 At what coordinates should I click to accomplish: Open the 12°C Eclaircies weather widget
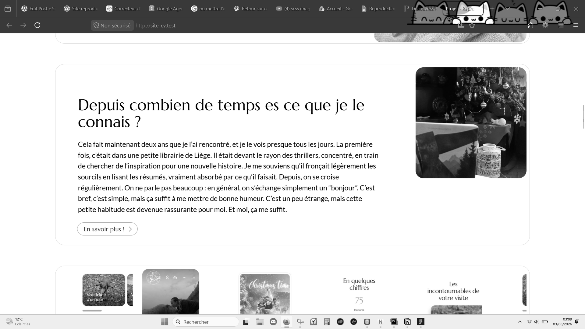pos(18,322)
